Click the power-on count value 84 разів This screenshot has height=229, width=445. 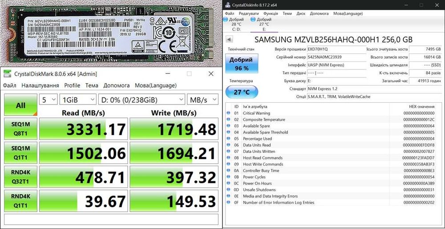click(x=425, y=73)
